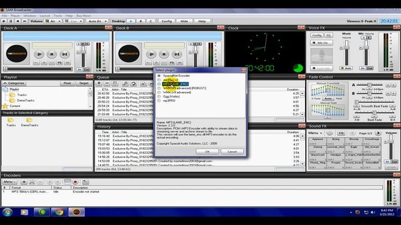Click the main toolbar stop button
Screen dimensions: 401x225
point(18,21)
